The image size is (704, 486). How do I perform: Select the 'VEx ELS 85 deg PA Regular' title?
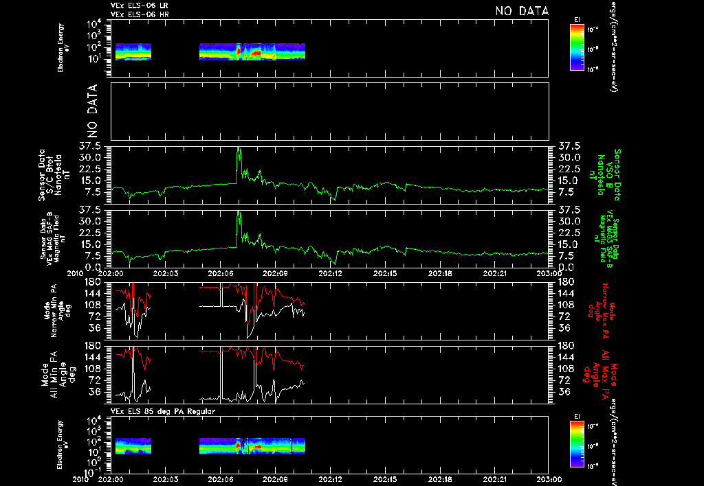pyautogui.click(x=162, y=411)
